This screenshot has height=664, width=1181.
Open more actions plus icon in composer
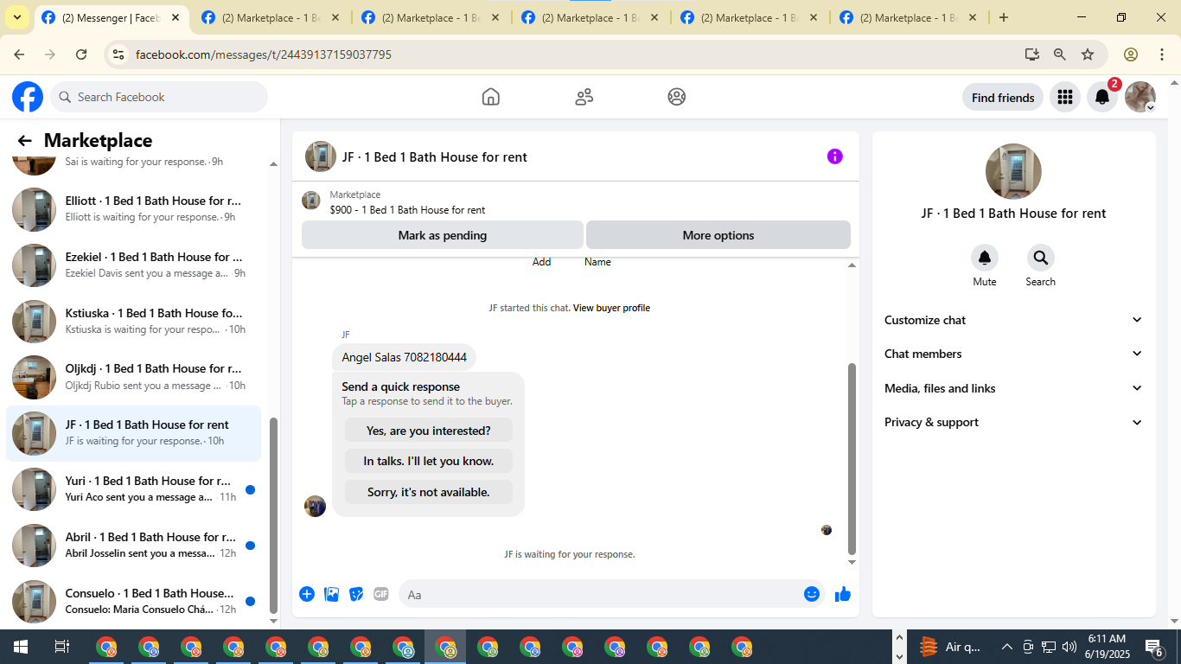click(307, 594)
